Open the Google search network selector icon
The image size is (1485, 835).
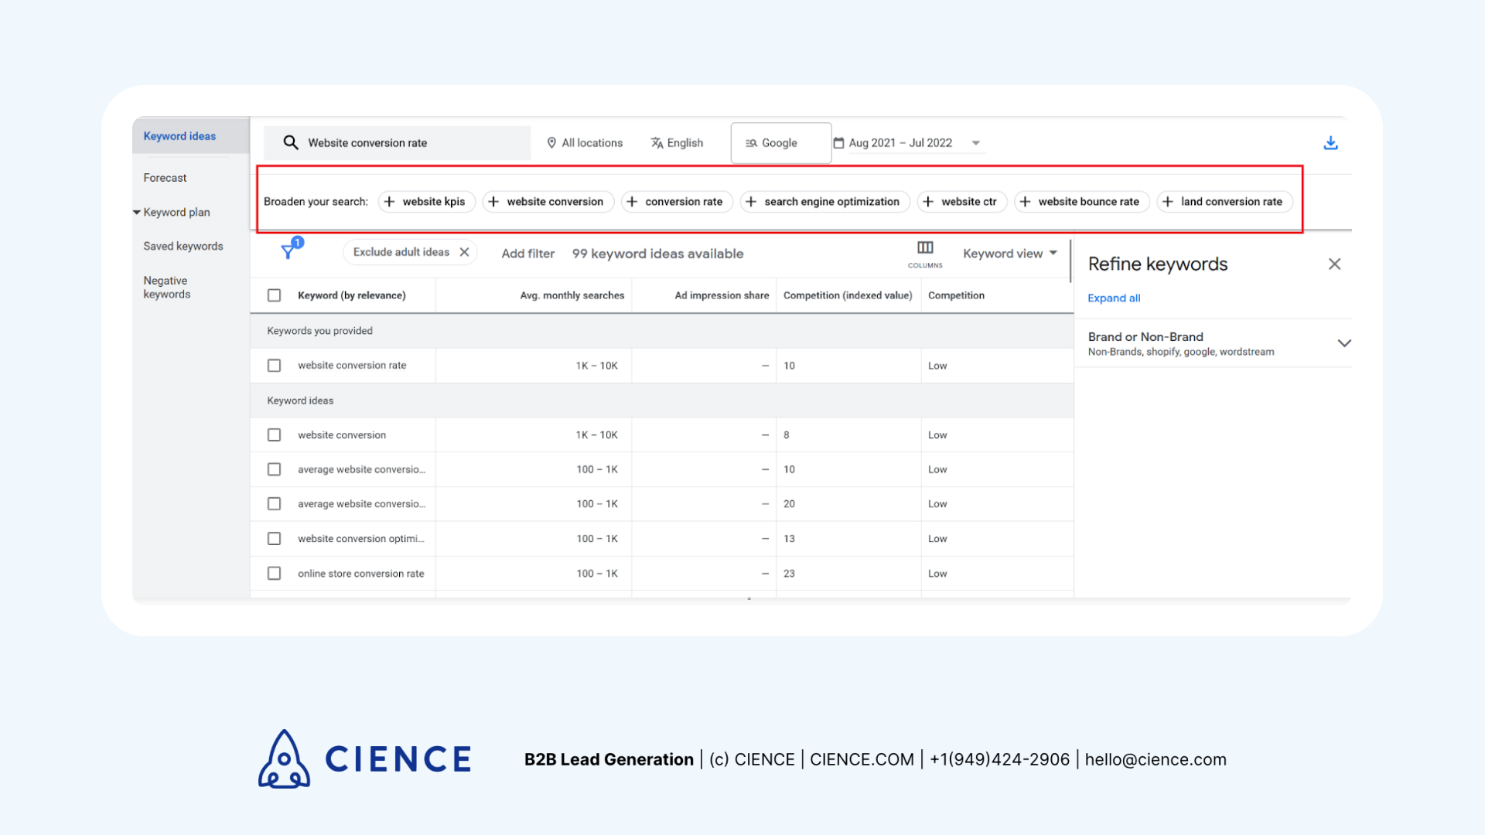pyautogui.click(x=751, y=142)
